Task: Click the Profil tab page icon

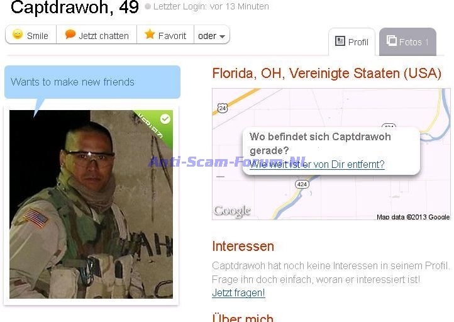Action: (340, 41)
